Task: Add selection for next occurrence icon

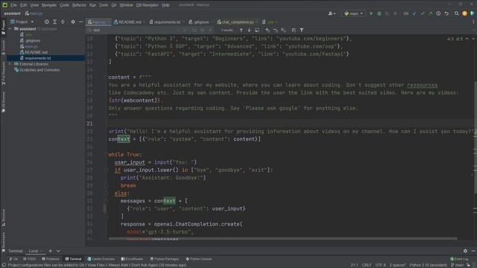Action: 268,30
